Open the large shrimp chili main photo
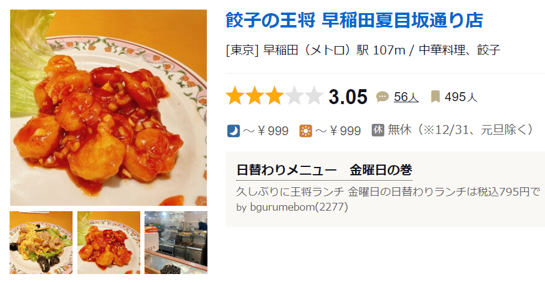Screen dimensions: 545x283 click(x=109, y=108)
